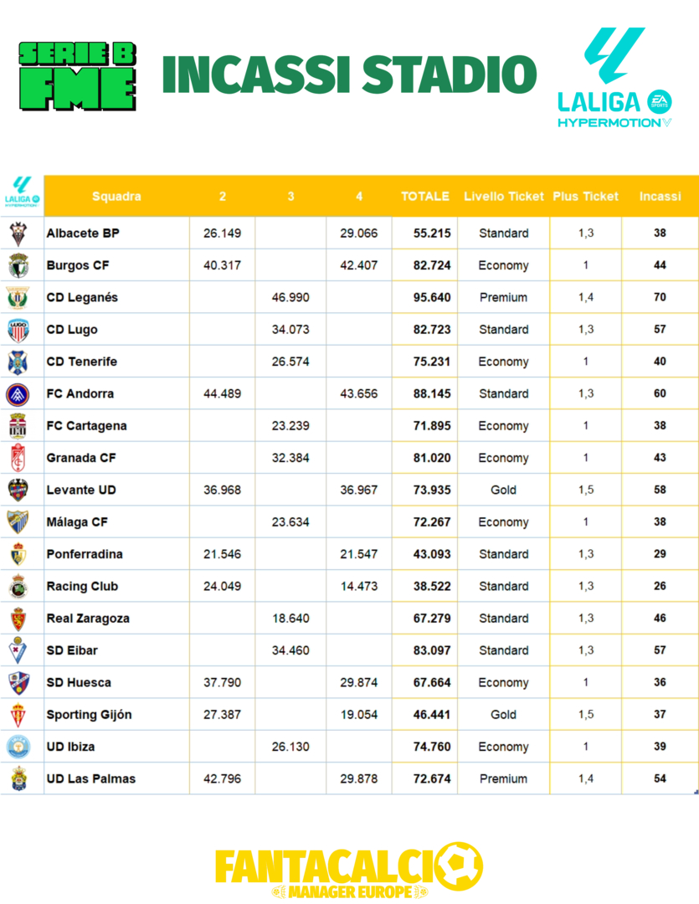Select the CD Leganés team name
This screenshot has width=699, height=904.
coord(82,297)
